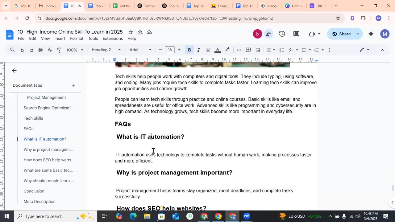The width and height of the screenshot is (395, 222).
Task: Open version history clock icon
Action: click(282, 34)
